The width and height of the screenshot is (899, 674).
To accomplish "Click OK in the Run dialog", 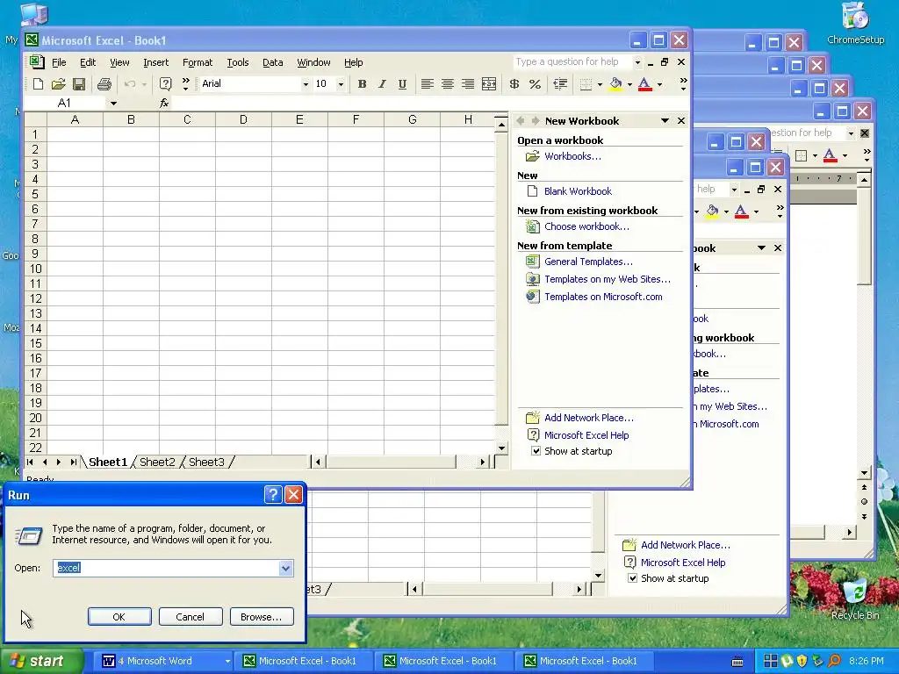I will click(x=119, y=617).
